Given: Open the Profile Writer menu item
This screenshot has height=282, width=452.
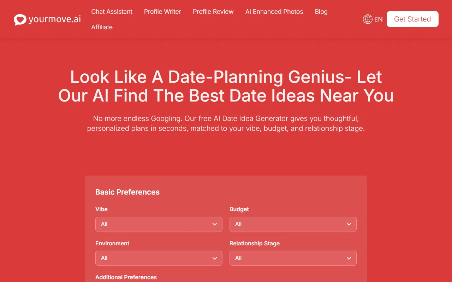Looking at the screenshot, I should pos(162,12).
